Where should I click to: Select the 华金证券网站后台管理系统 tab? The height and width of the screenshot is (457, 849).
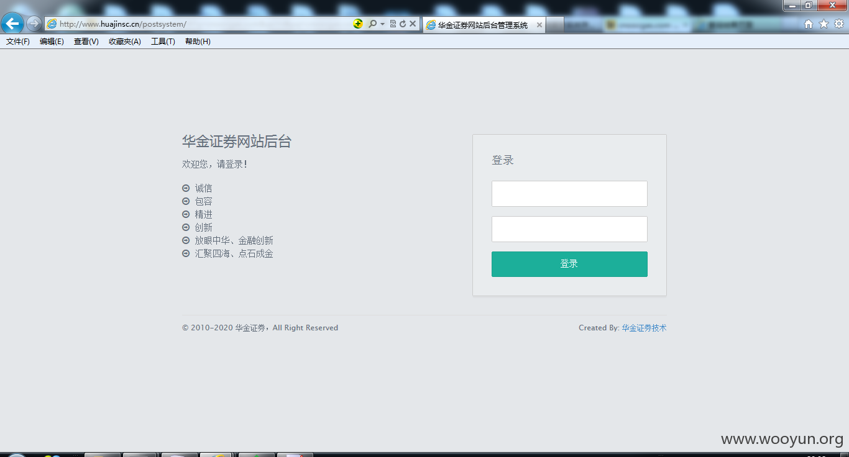coord(484,25)
